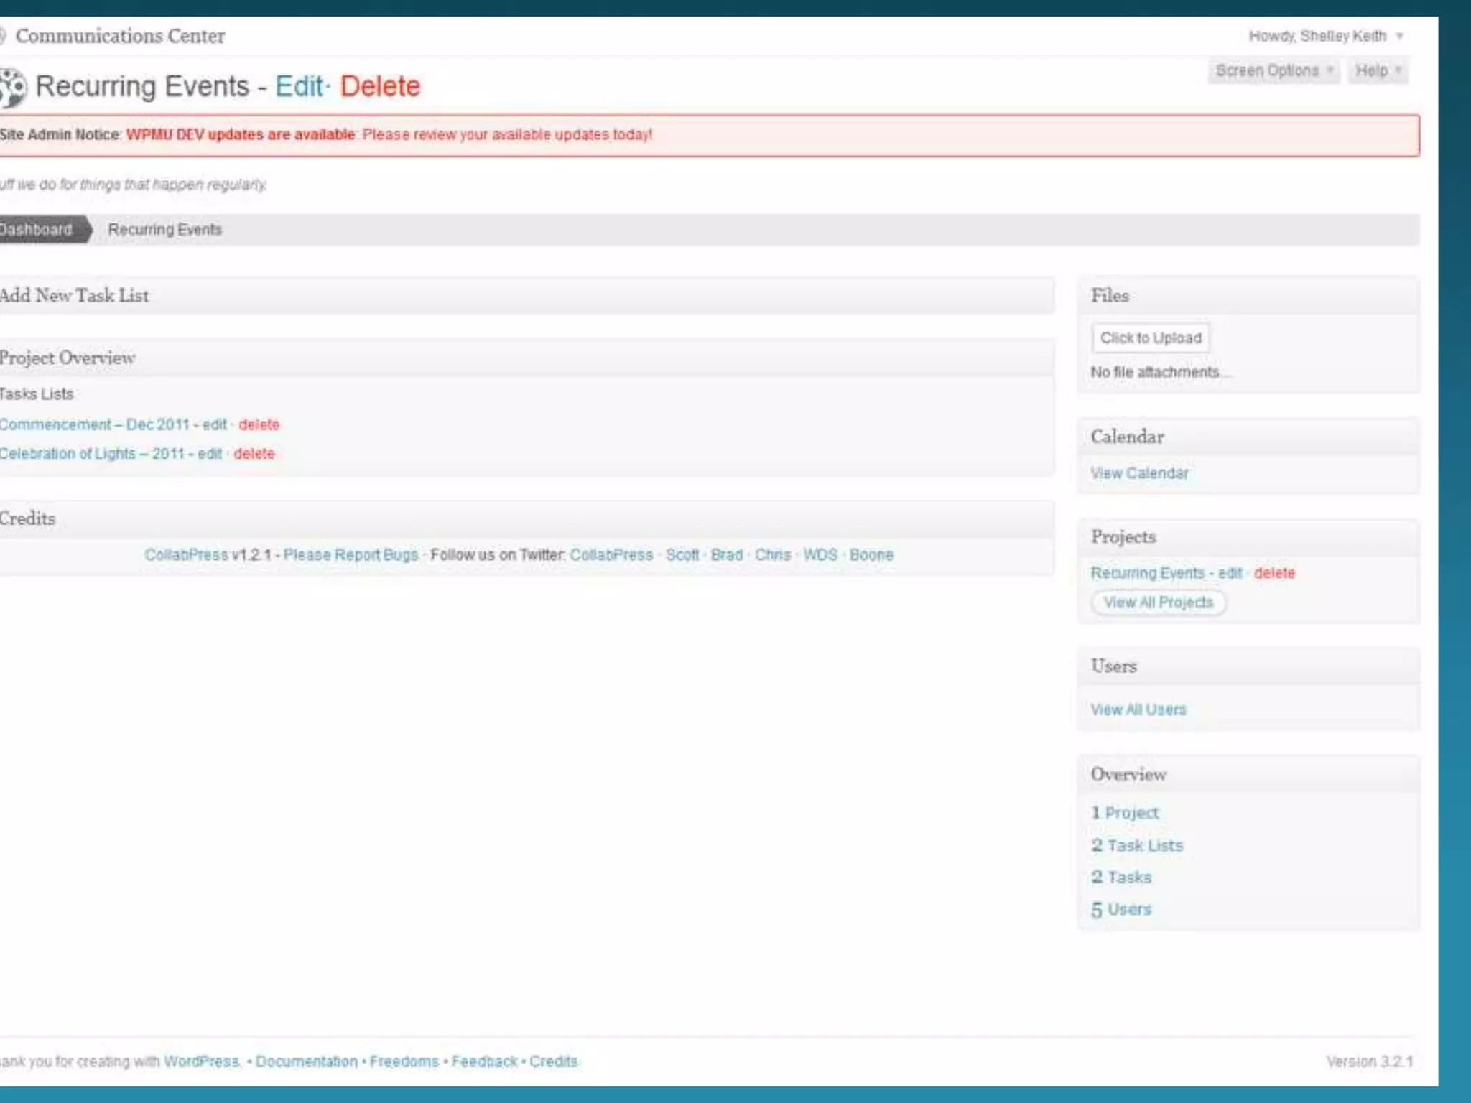Delete the Celebration of Lights task list
1471x1103 pixels.
pos(254,454)
